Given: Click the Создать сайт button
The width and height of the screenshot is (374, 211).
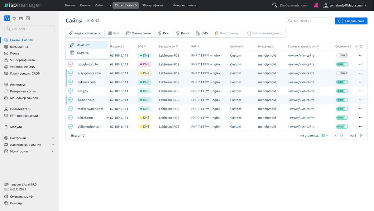Looking at the screenshot, I should [351, 21].
